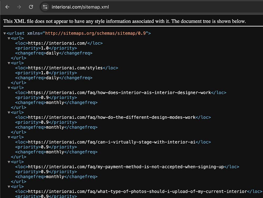263x198 pixels.
Task: Click the "no style information" notice text
Action: click(124, 21)
